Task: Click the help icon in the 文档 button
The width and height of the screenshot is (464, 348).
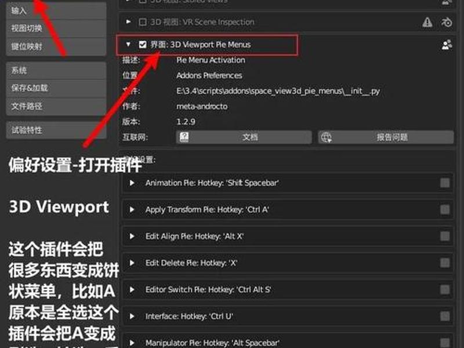Action: 184,137
